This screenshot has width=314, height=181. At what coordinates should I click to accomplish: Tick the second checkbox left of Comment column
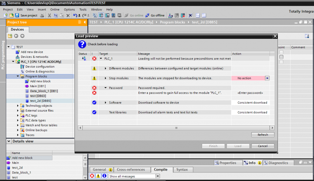click(281, 57)
